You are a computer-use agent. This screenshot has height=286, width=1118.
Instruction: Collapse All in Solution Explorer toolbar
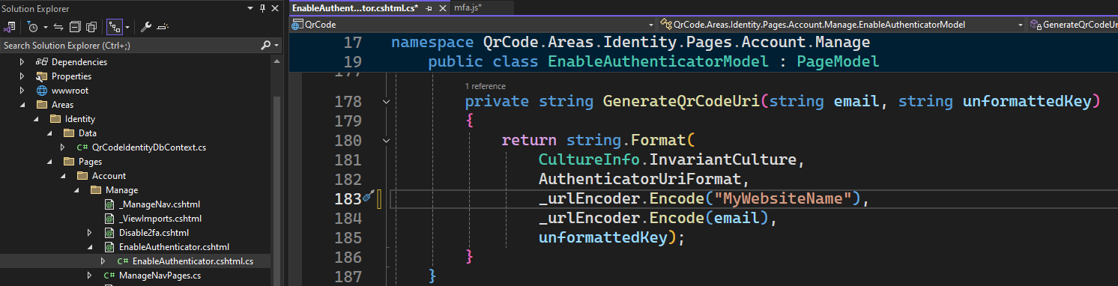75,27
